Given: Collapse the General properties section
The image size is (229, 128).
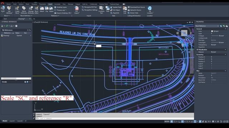Looking at the screenshot, I should tap(225, 29).
